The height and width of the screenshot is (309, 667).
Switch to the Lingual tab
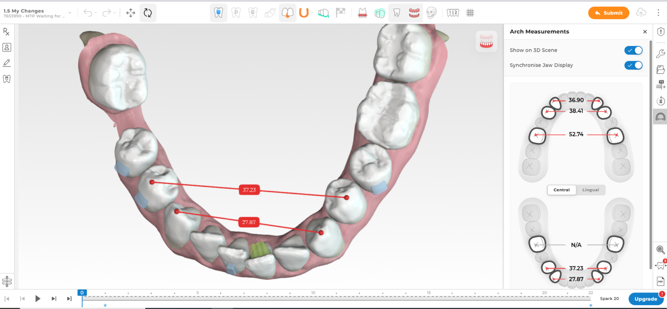click(x=591, y=190)
